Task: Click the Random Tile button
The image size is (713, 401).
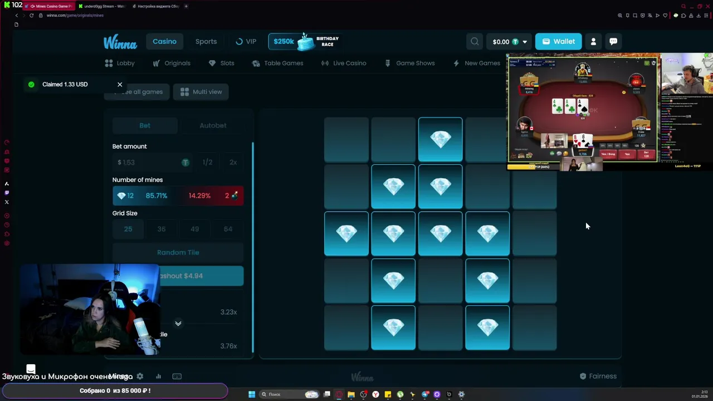Action: tap(178, 252)
